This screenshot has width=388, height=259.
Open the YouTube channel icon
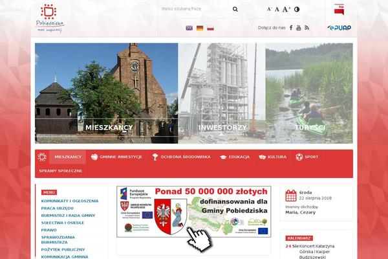(x=299, y=28)
